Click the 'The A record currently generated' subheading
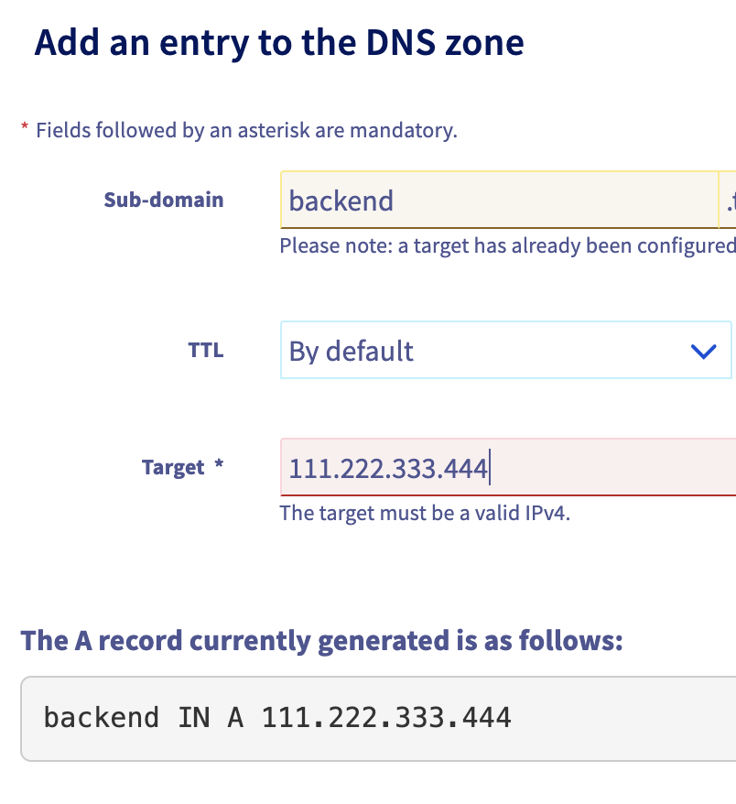Image resolution: width=736 pixels, height=804 pixels. (x=322, y=641)
